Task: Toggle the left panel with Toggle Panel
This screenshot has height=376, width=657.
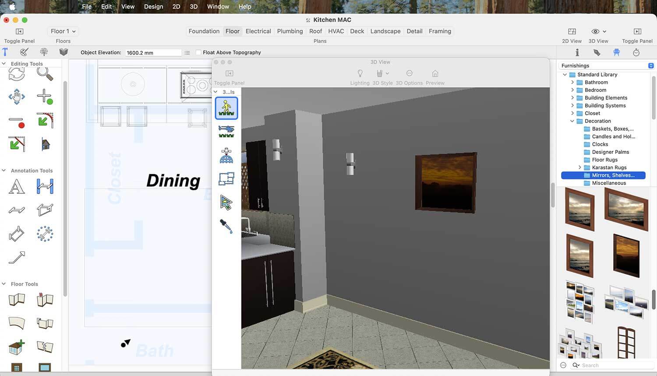Action: click(19, 31)
